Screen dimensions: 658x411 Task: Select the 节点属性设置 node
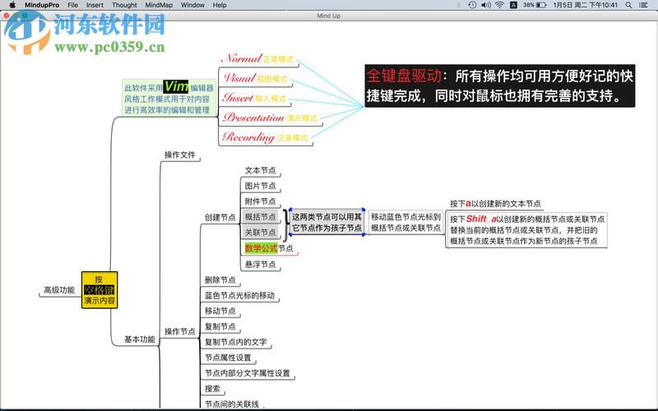coord(228,358)
